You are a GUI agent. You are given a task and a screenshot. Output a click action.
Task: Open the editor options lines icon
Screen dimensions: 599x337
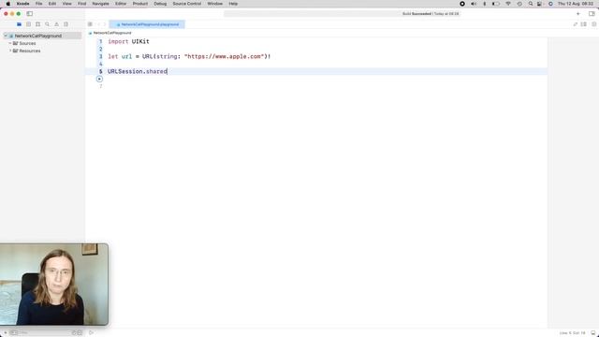(x=584, y=24)
